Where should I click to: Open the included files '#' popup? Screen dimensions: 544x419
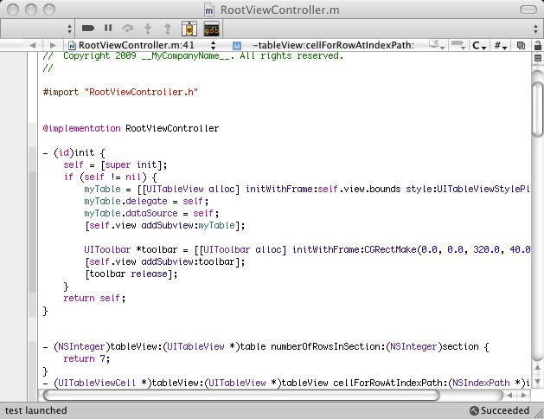click(501, 46)
